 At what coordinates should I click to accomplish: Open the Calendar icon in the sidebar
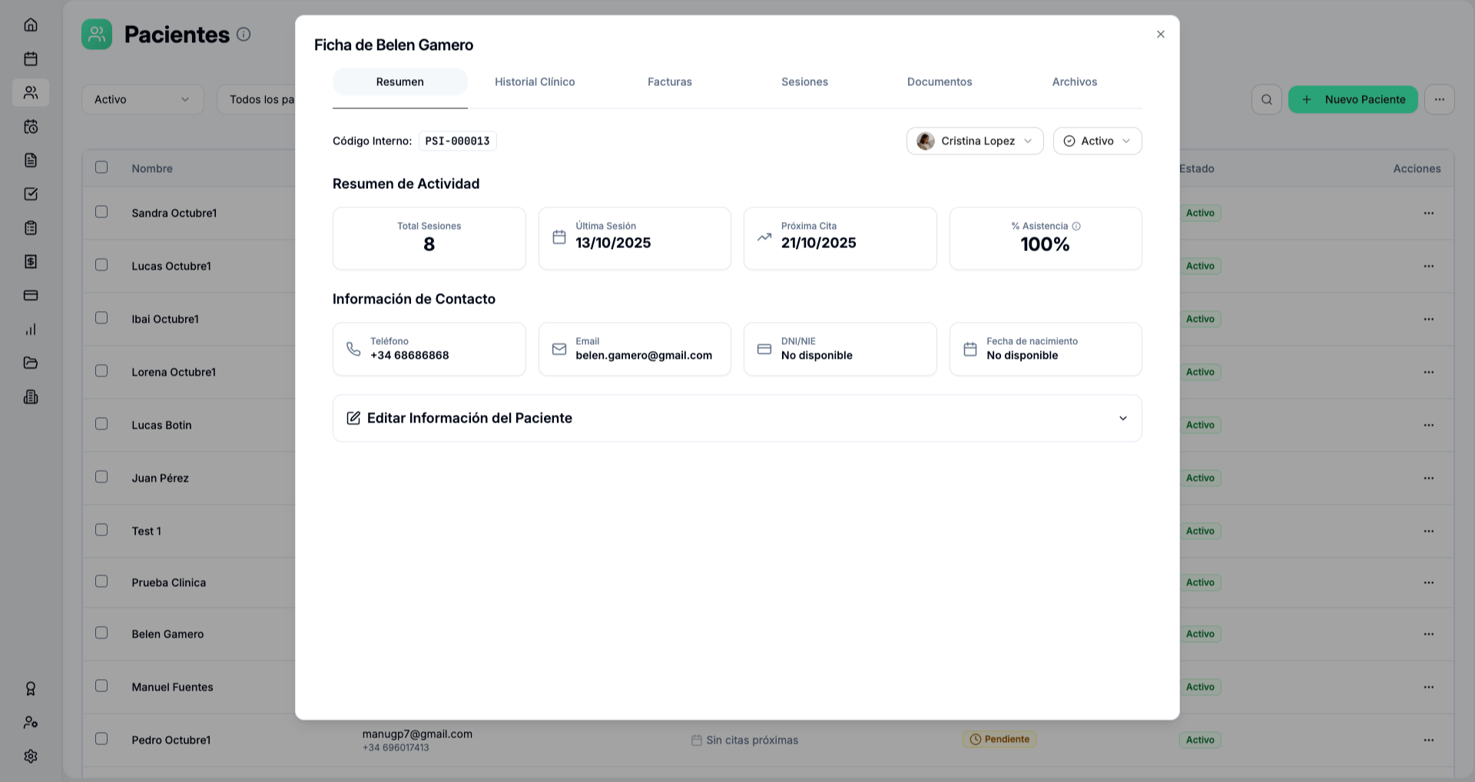pos(31,58)
